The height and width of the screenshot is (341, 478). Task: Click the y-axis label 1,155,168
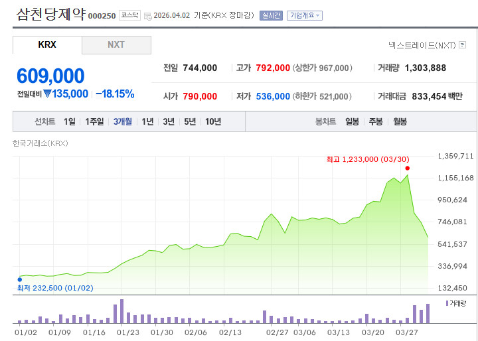[x=455, y=178]
